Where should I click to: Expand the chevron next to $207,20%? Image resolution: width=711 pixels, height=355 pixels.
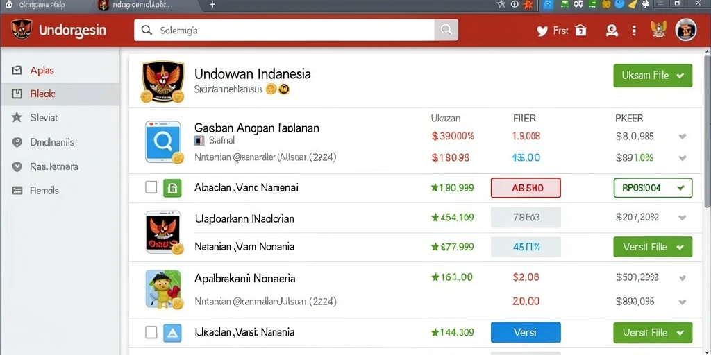pos(682,217)
